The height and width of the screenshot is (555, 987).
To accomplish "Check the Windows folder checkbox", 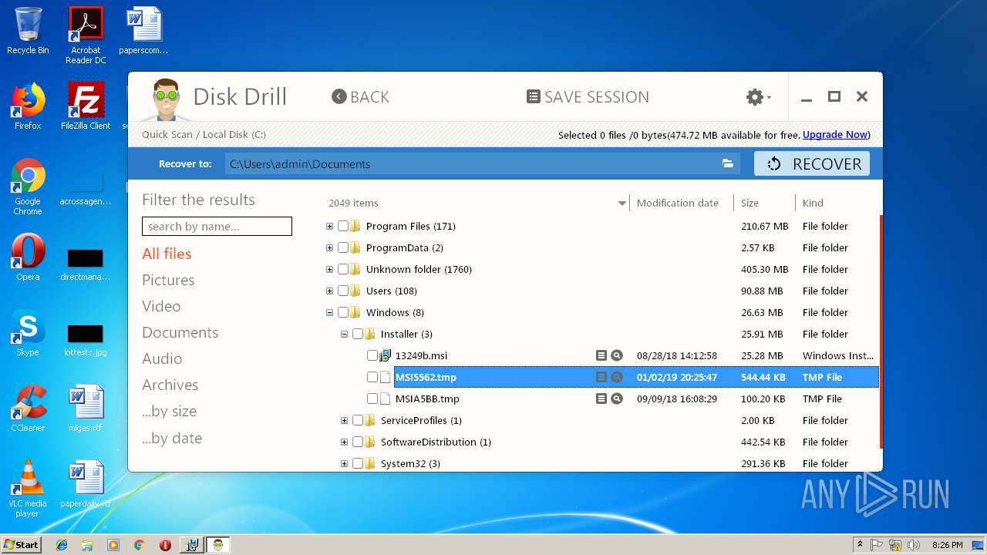I will [x=343, y=312].
